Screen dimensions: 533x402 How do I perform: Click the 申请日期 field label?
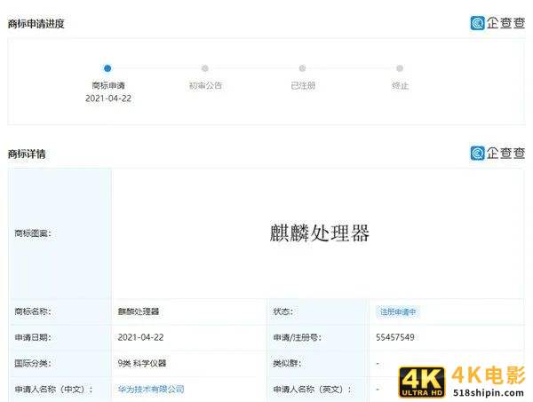coord(33,337)
